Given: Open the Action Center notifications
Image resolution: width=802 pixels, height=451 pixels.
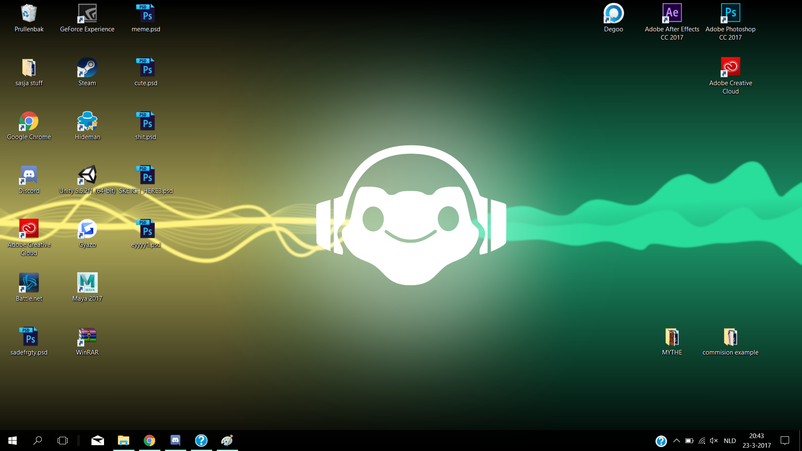Looking at the screenshot, I should tap(785, 441).
